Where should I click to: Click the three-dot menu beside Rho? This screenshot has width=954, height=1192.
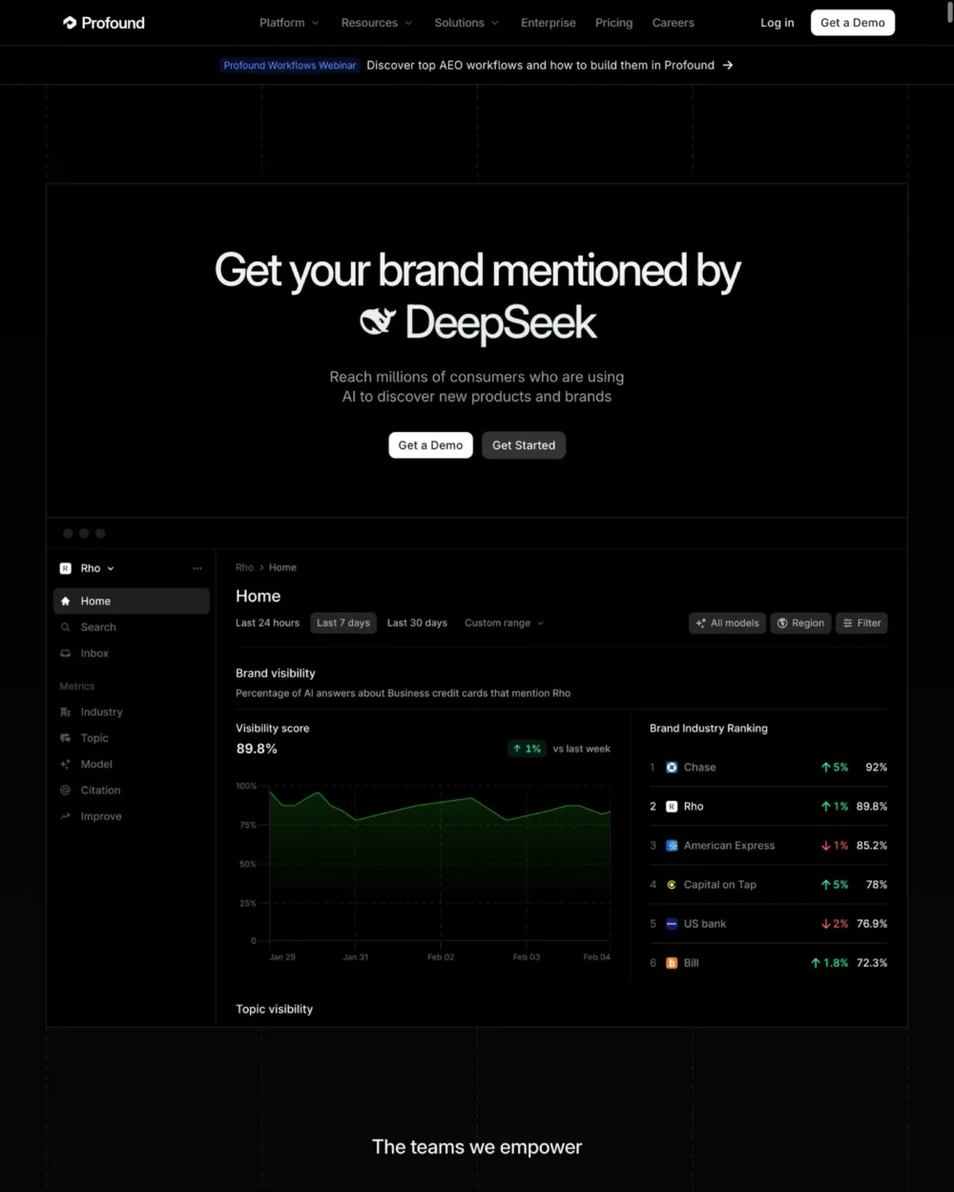tap(197, 568)
